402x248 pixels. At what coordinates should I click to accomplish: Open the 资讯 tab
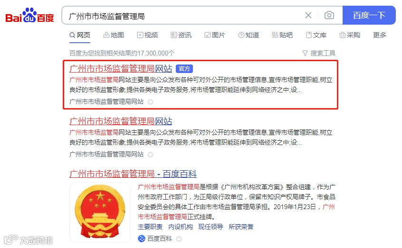pyautogui.click(x=181, y=35)
